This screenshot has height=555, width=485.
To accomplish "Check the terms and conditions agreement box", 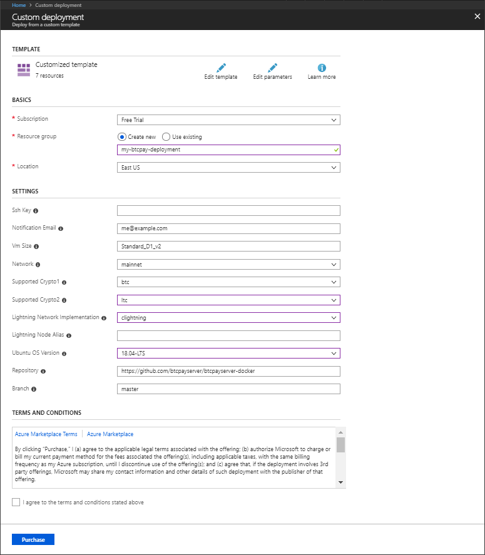I will (x=16, y=502).
